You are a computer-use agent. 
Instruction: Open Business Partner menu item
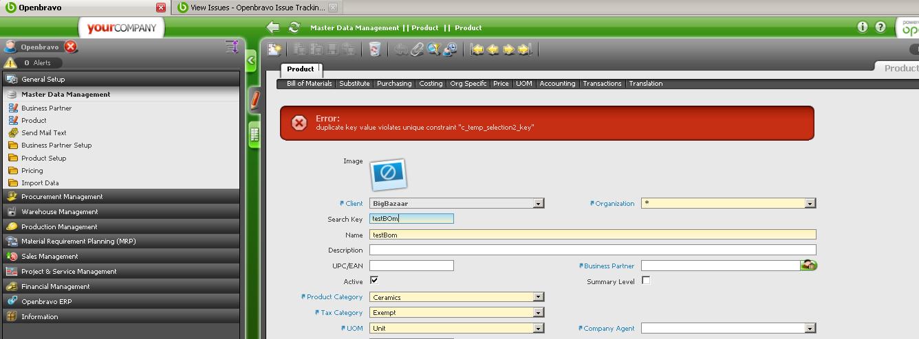pos(47,108)
